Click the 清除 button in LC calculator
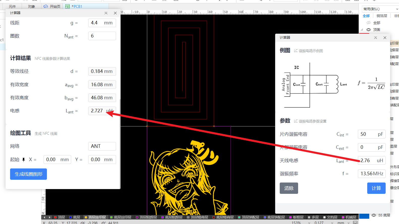 (289, 188)
